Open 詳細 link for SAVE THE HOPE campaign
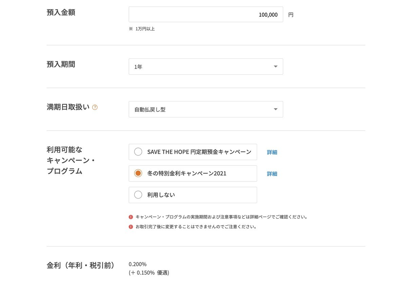This screenshot has height=285, width=407. click(x=272, y=152)
